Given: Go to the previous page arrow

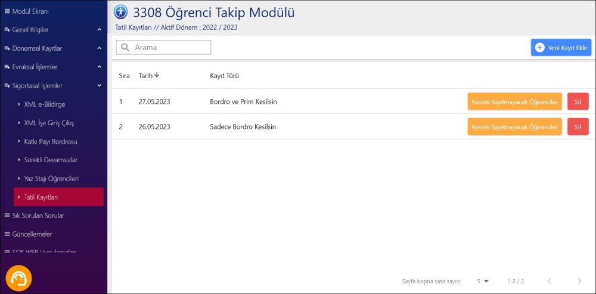Looking at the screenshot, I should (x=549, y=281).
